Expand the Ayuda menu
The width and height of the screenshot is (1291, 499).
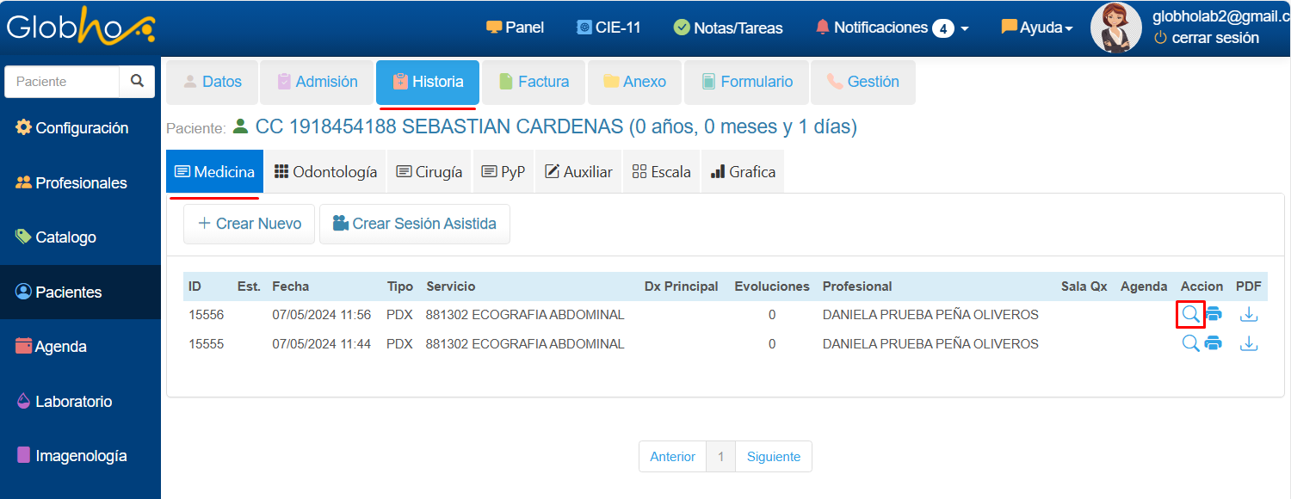pyautogui.click(x=1037, y=28)
